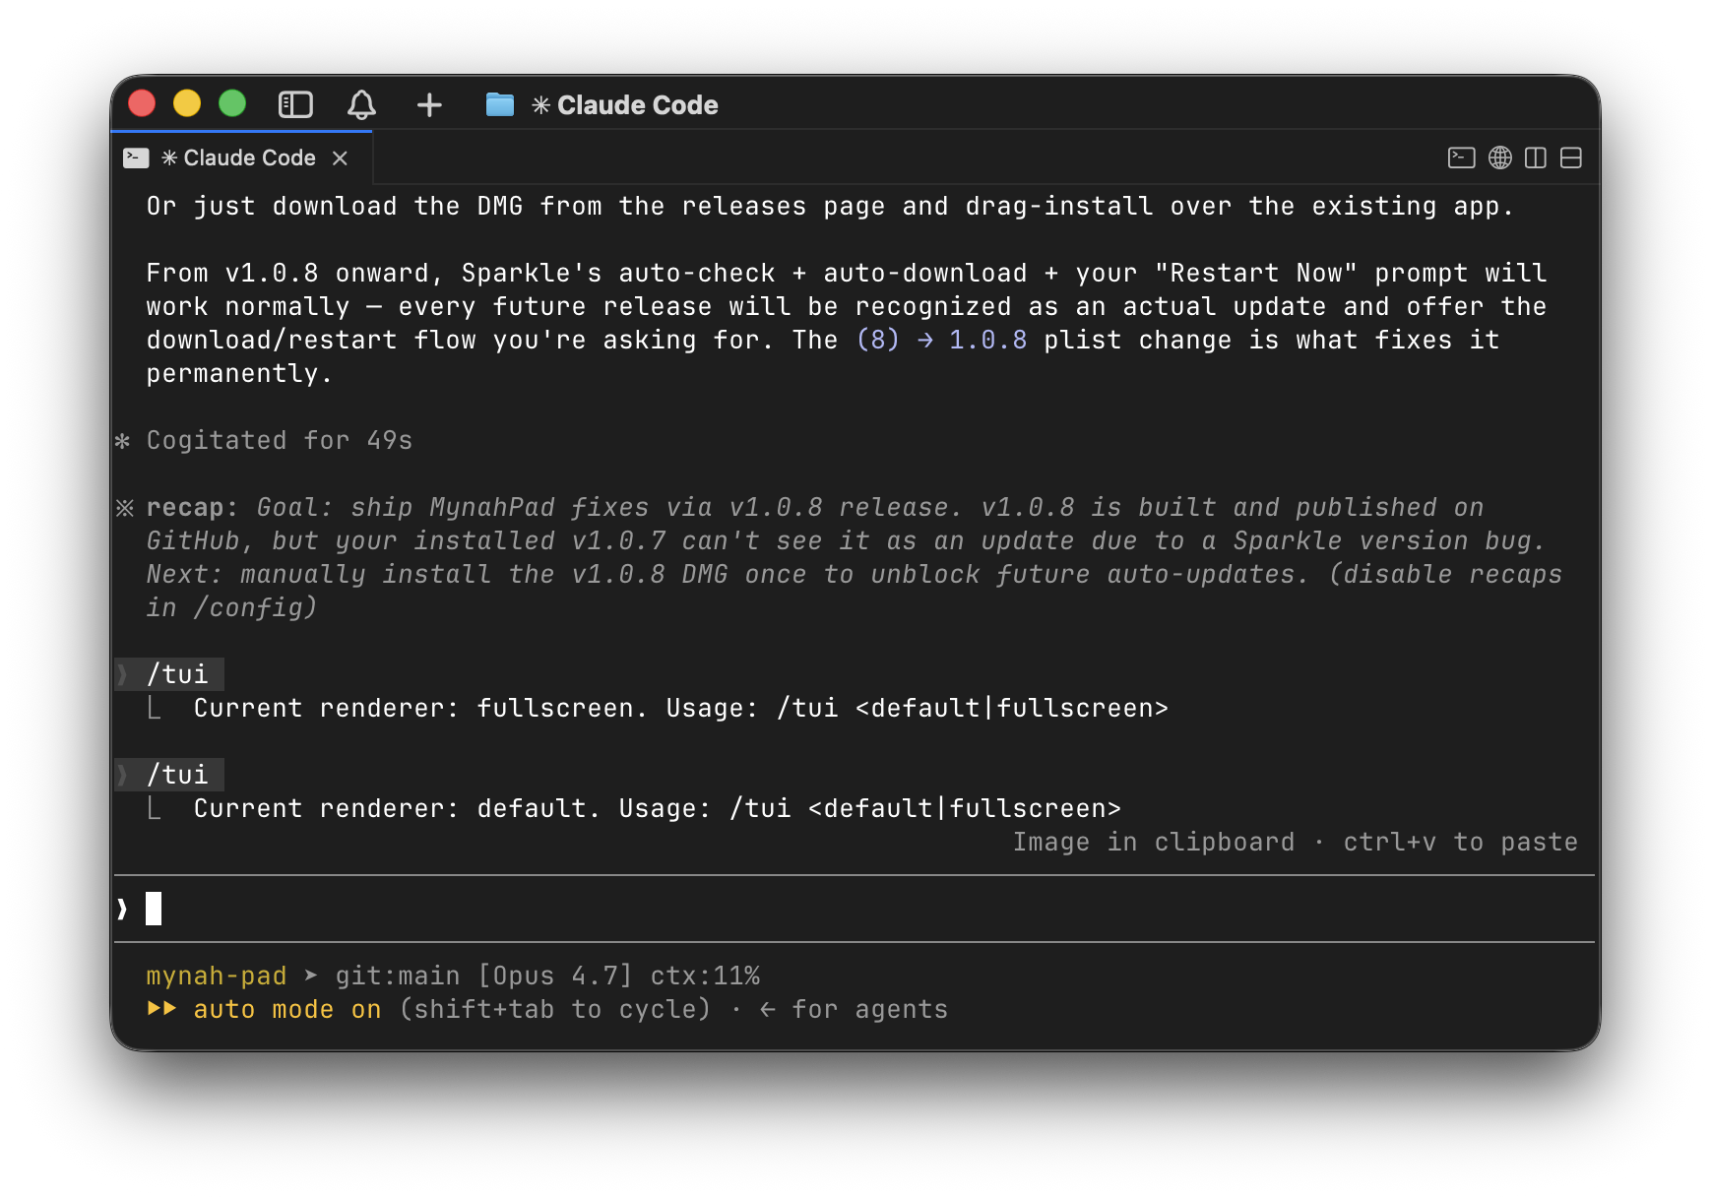Toggle the sidebar panel icon

[x=295, y=104]
